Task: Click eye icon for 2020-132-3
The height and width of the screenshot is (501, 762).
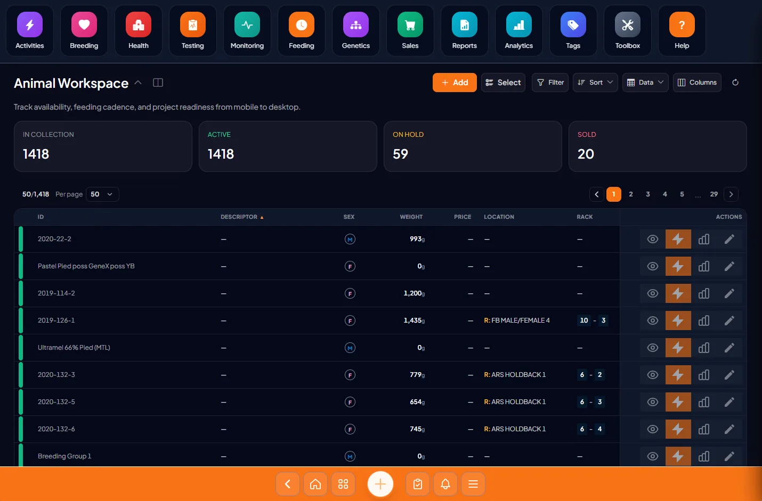Action: tap(653, 375)
